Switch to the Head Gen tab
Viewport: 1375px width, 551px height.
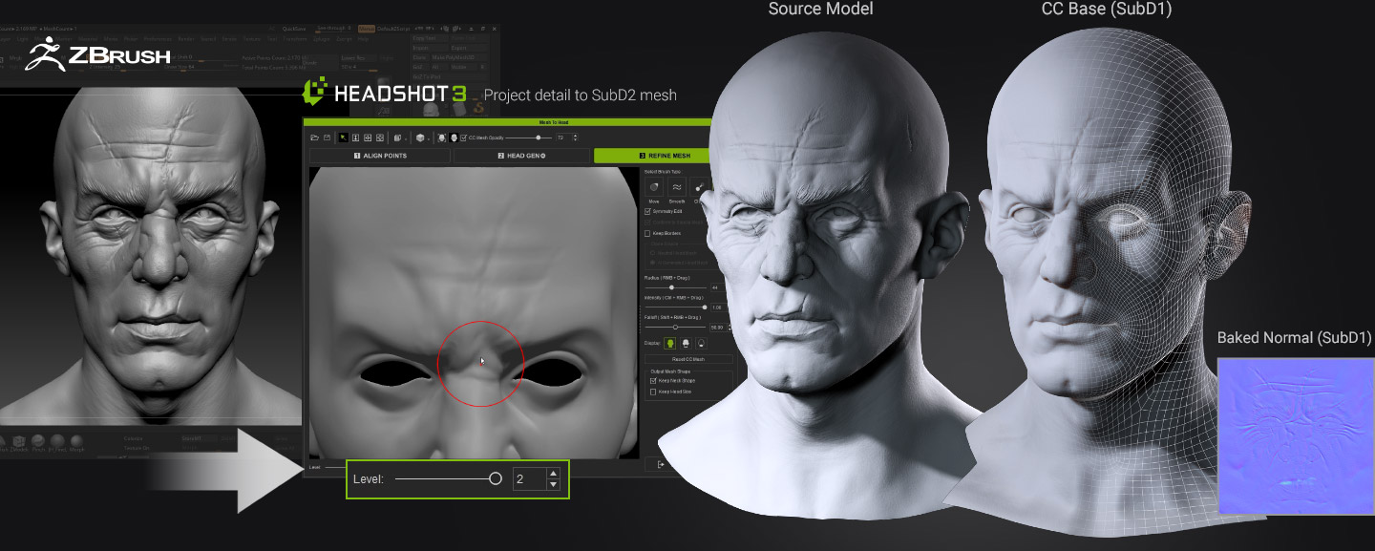[x=520, y=156]
